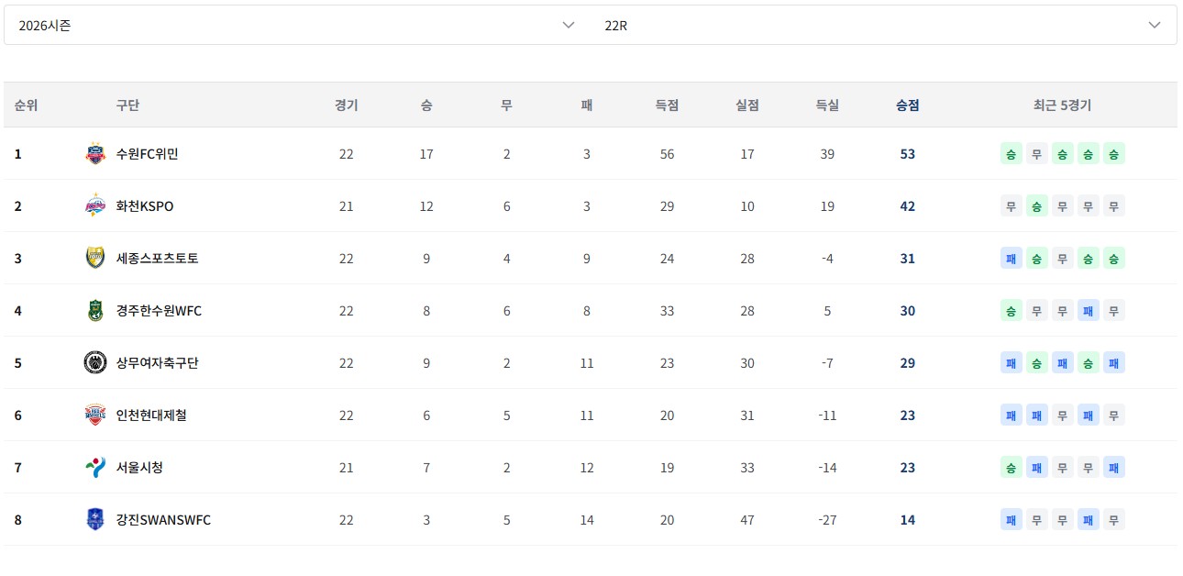This screenshot has width=1183, height=576.
Task: Click the 최근 5경기 column header
Action: click(x=1062, y=105)
